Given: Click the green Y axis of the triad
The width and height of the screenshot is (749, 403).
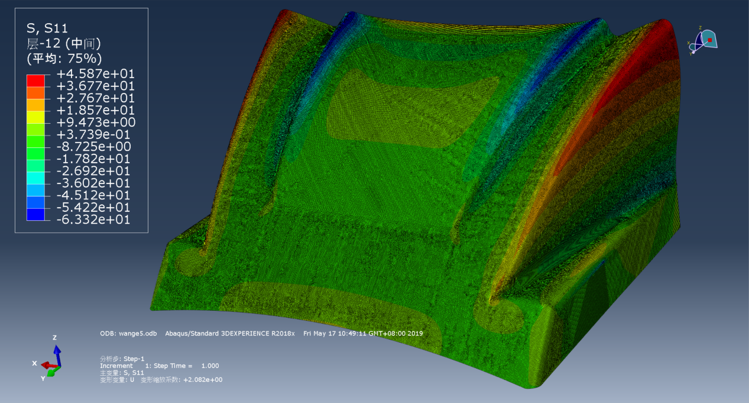Looking at the screenshot, I should click(52, 372).
